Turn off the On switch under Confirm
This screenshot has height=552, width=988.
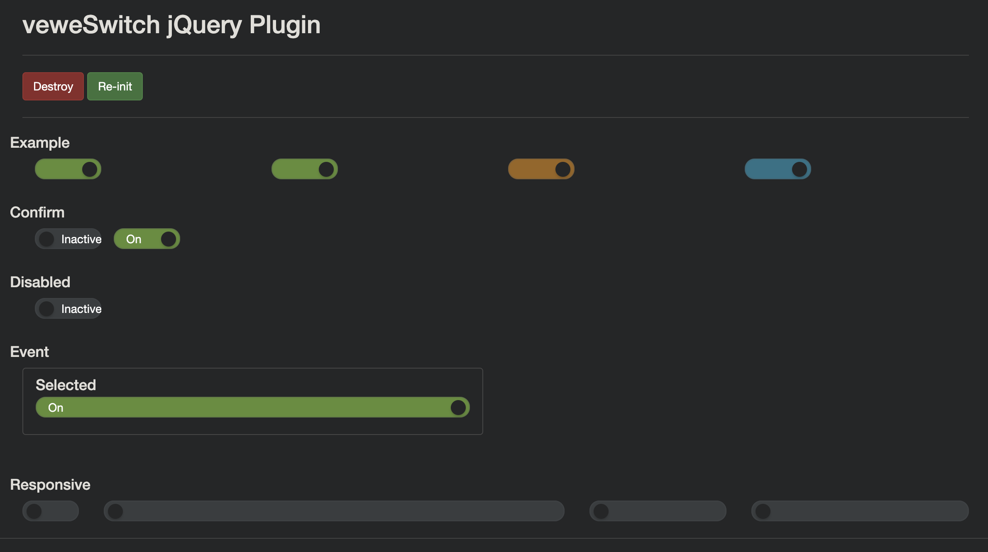(x=147, y=239)
